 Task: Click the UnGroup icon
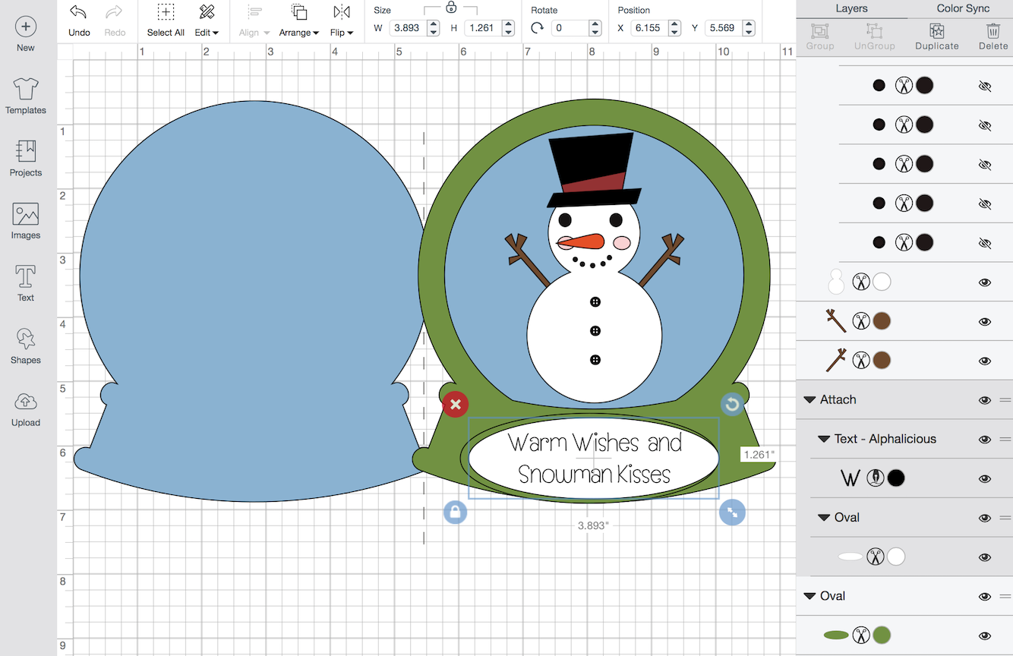pyautogui.click(x=874, y=36)
